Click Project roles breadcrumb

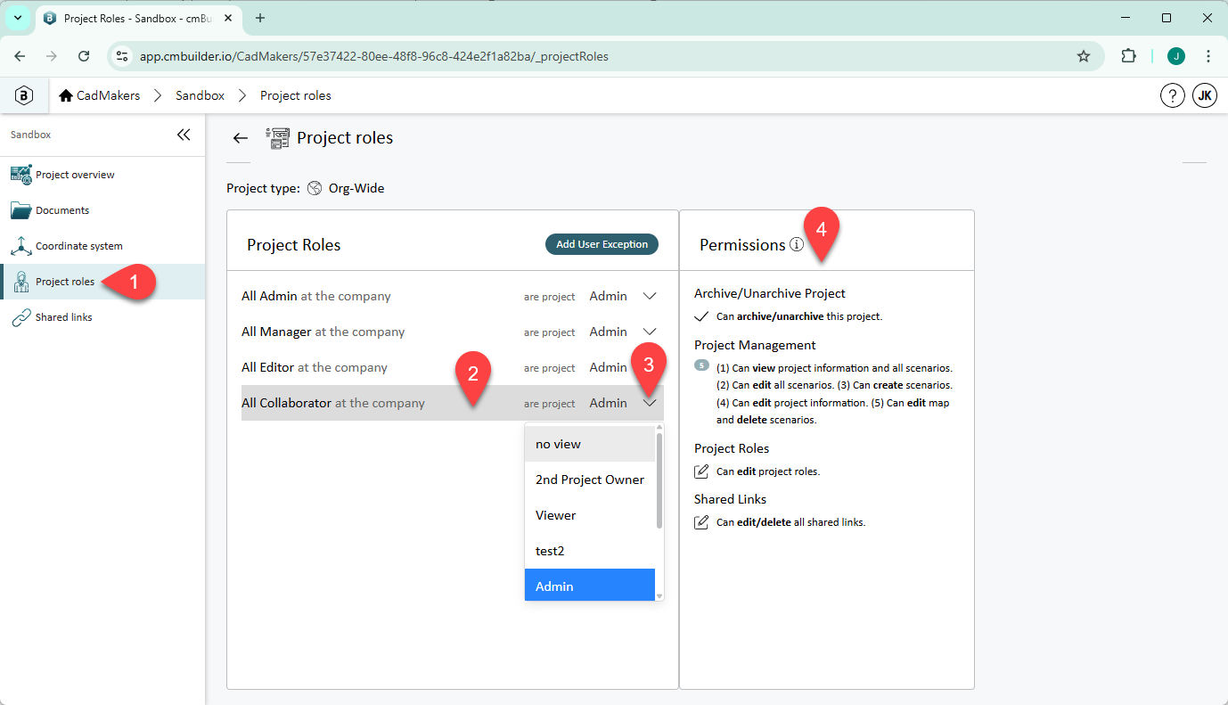tap(296, 95)
